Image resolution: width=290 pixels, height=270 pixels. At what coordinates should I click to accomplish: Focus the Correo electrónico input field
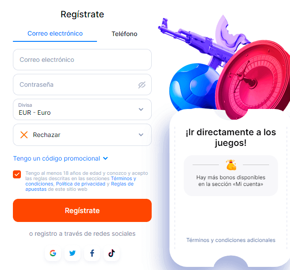82,60
